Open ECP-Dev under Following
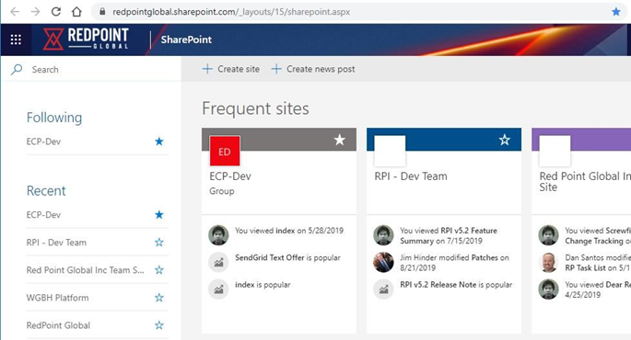 [43, 142]
